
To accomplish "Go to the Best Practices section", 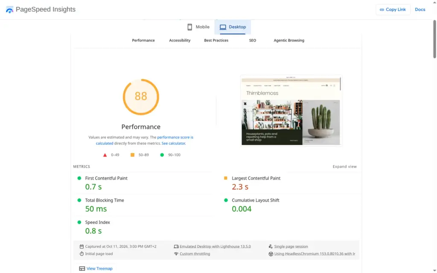I will (216, 41).
